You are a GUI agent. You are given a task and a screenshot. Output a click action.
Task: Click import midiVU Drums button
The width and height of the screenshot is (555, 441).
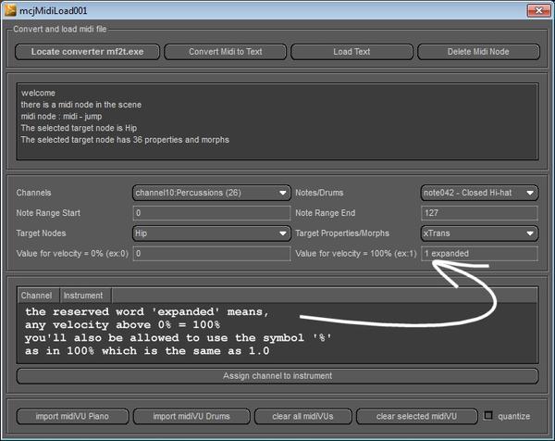click(191, 416)
